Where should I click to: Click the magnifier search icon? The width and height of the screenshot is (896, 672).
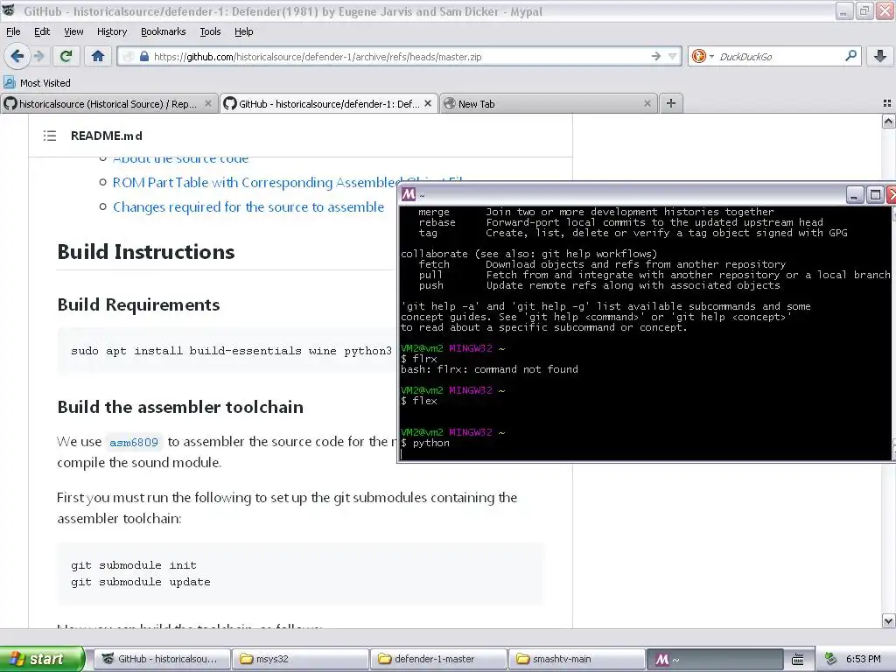pos(850,56)
